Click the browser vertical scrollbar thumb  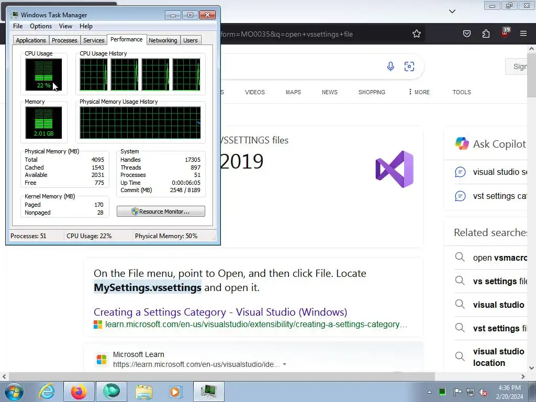531,75
